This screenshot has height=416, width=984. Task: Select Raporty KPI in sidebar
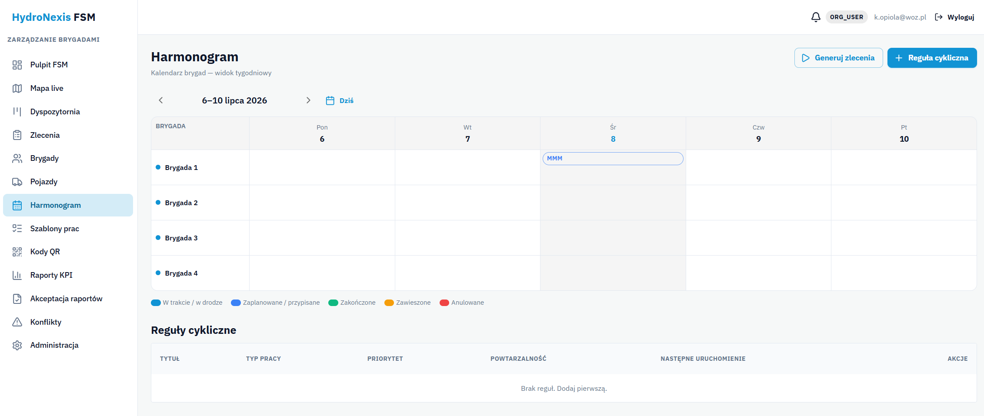tap(68, 275)
